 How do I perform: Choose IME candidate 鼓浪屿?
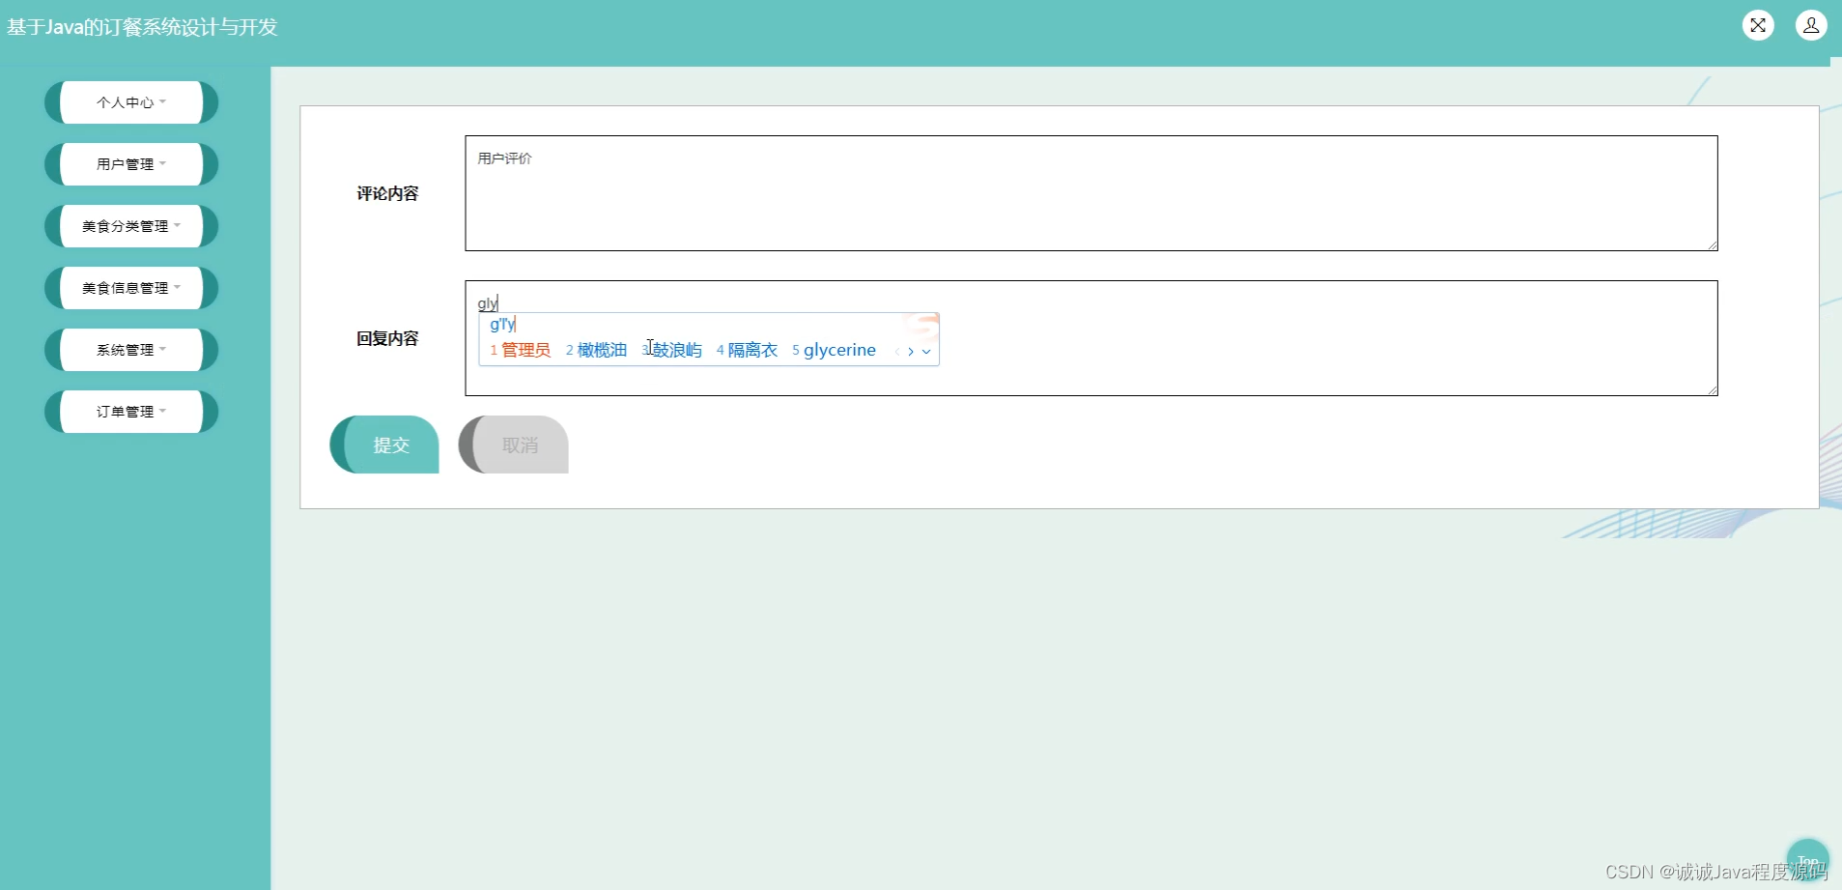672,350
